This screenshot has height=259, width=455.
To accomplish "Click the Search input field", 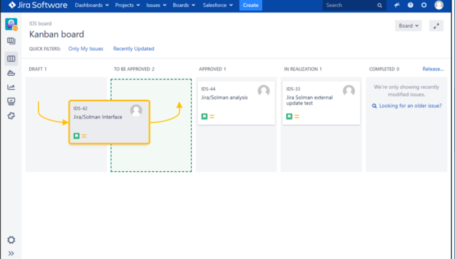I will 349,5.
